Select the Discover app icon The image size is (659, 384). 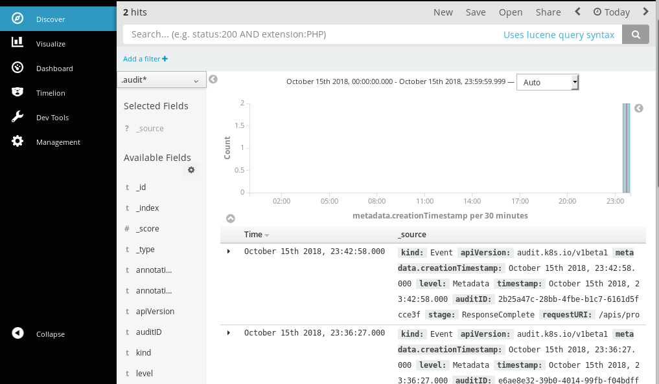click(x=16, y=19)
